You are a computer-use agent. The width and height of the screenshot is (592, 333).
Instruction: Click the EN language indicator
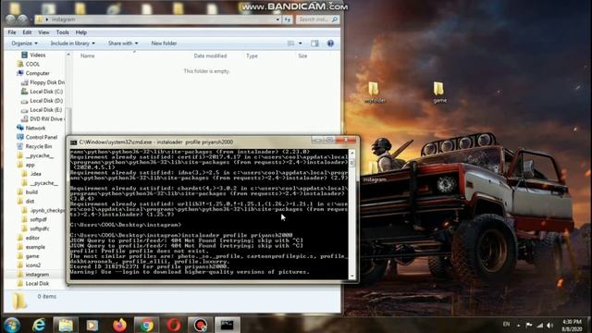point(506,325)
